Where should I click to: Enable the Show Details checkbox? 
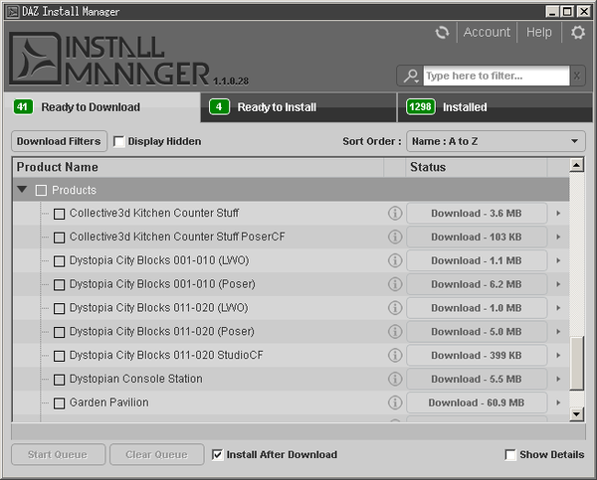(x=510, y=455)
